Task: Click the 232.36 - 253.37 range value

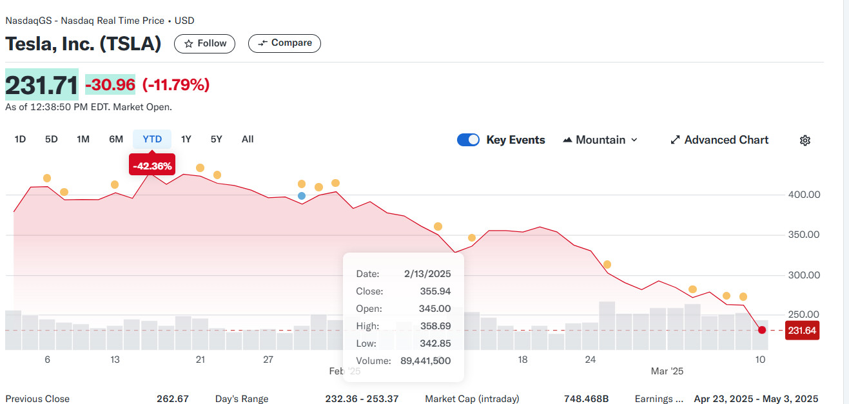Action: (x=362, y=399)
